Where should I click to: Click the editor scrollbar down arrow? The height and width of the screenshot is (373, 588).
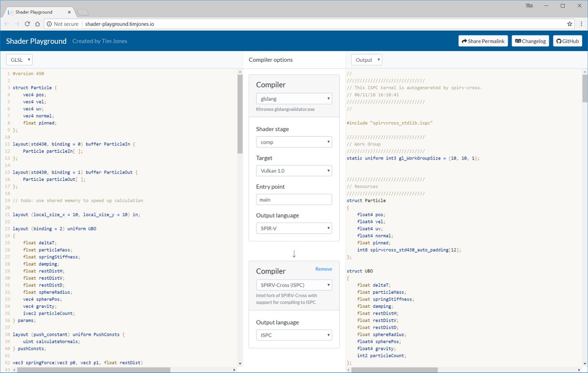[240, 364]
